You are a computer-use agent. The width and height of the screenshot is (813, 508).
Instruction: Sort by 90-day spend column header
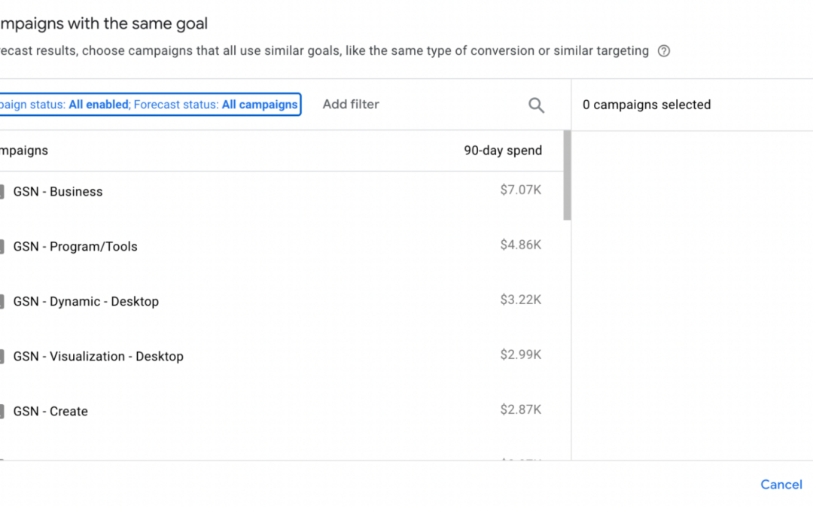click(x=502, y=151)
